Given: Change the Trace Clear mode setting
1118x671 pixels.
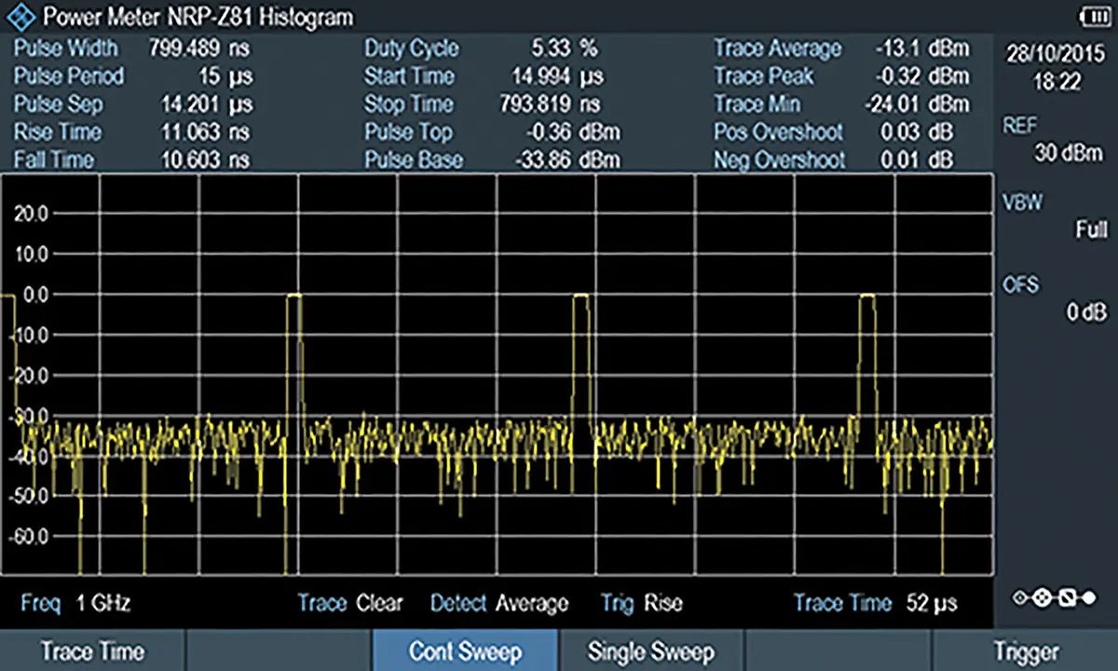Looking at the screenshot, I should pos(350,604).
